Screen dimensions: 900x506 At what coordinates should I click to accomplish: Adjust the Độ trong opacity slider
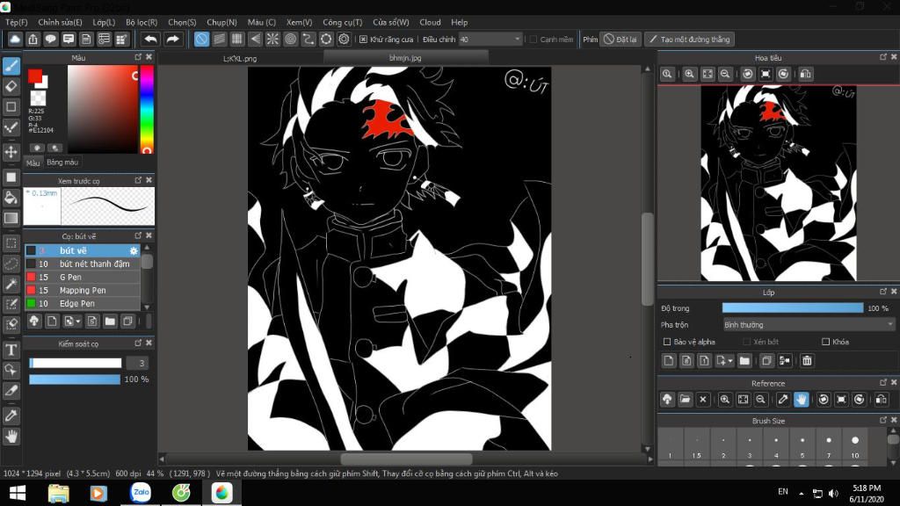pos(793,308)
